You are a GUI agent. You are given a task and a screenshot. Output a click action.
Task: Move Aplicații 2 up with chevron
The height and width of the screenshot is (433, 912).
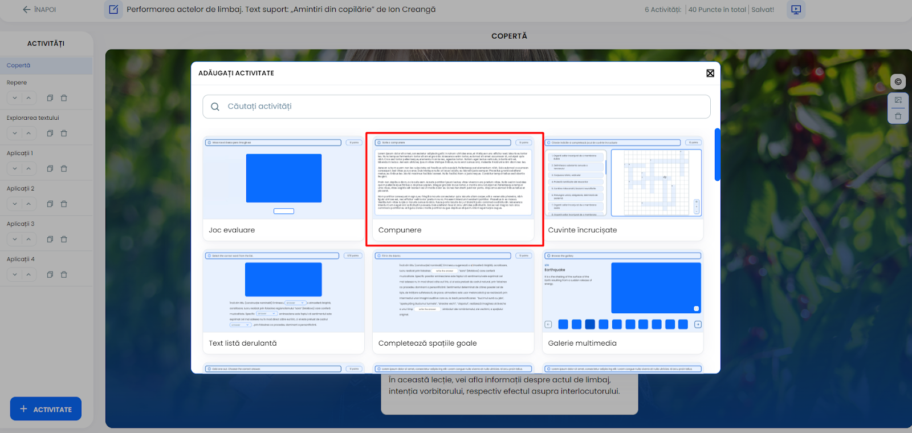(x=28, y=204)
